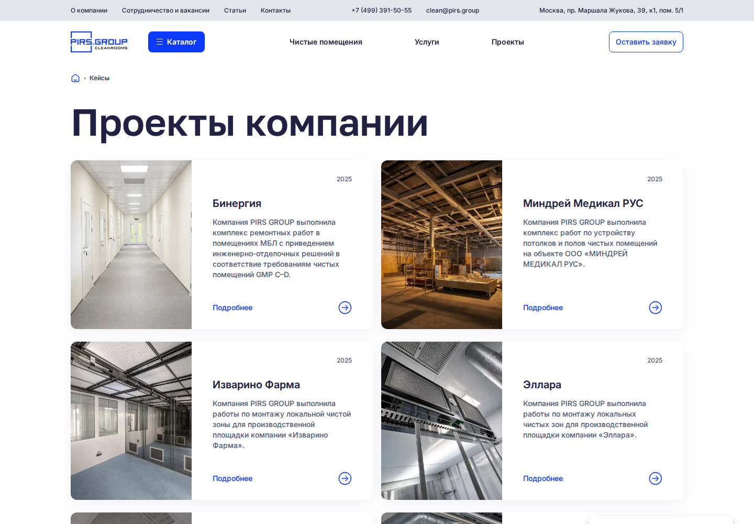Open the Чистые помещения menu item
The height and width of the screenshot is (524, 754).
[326, 42]
